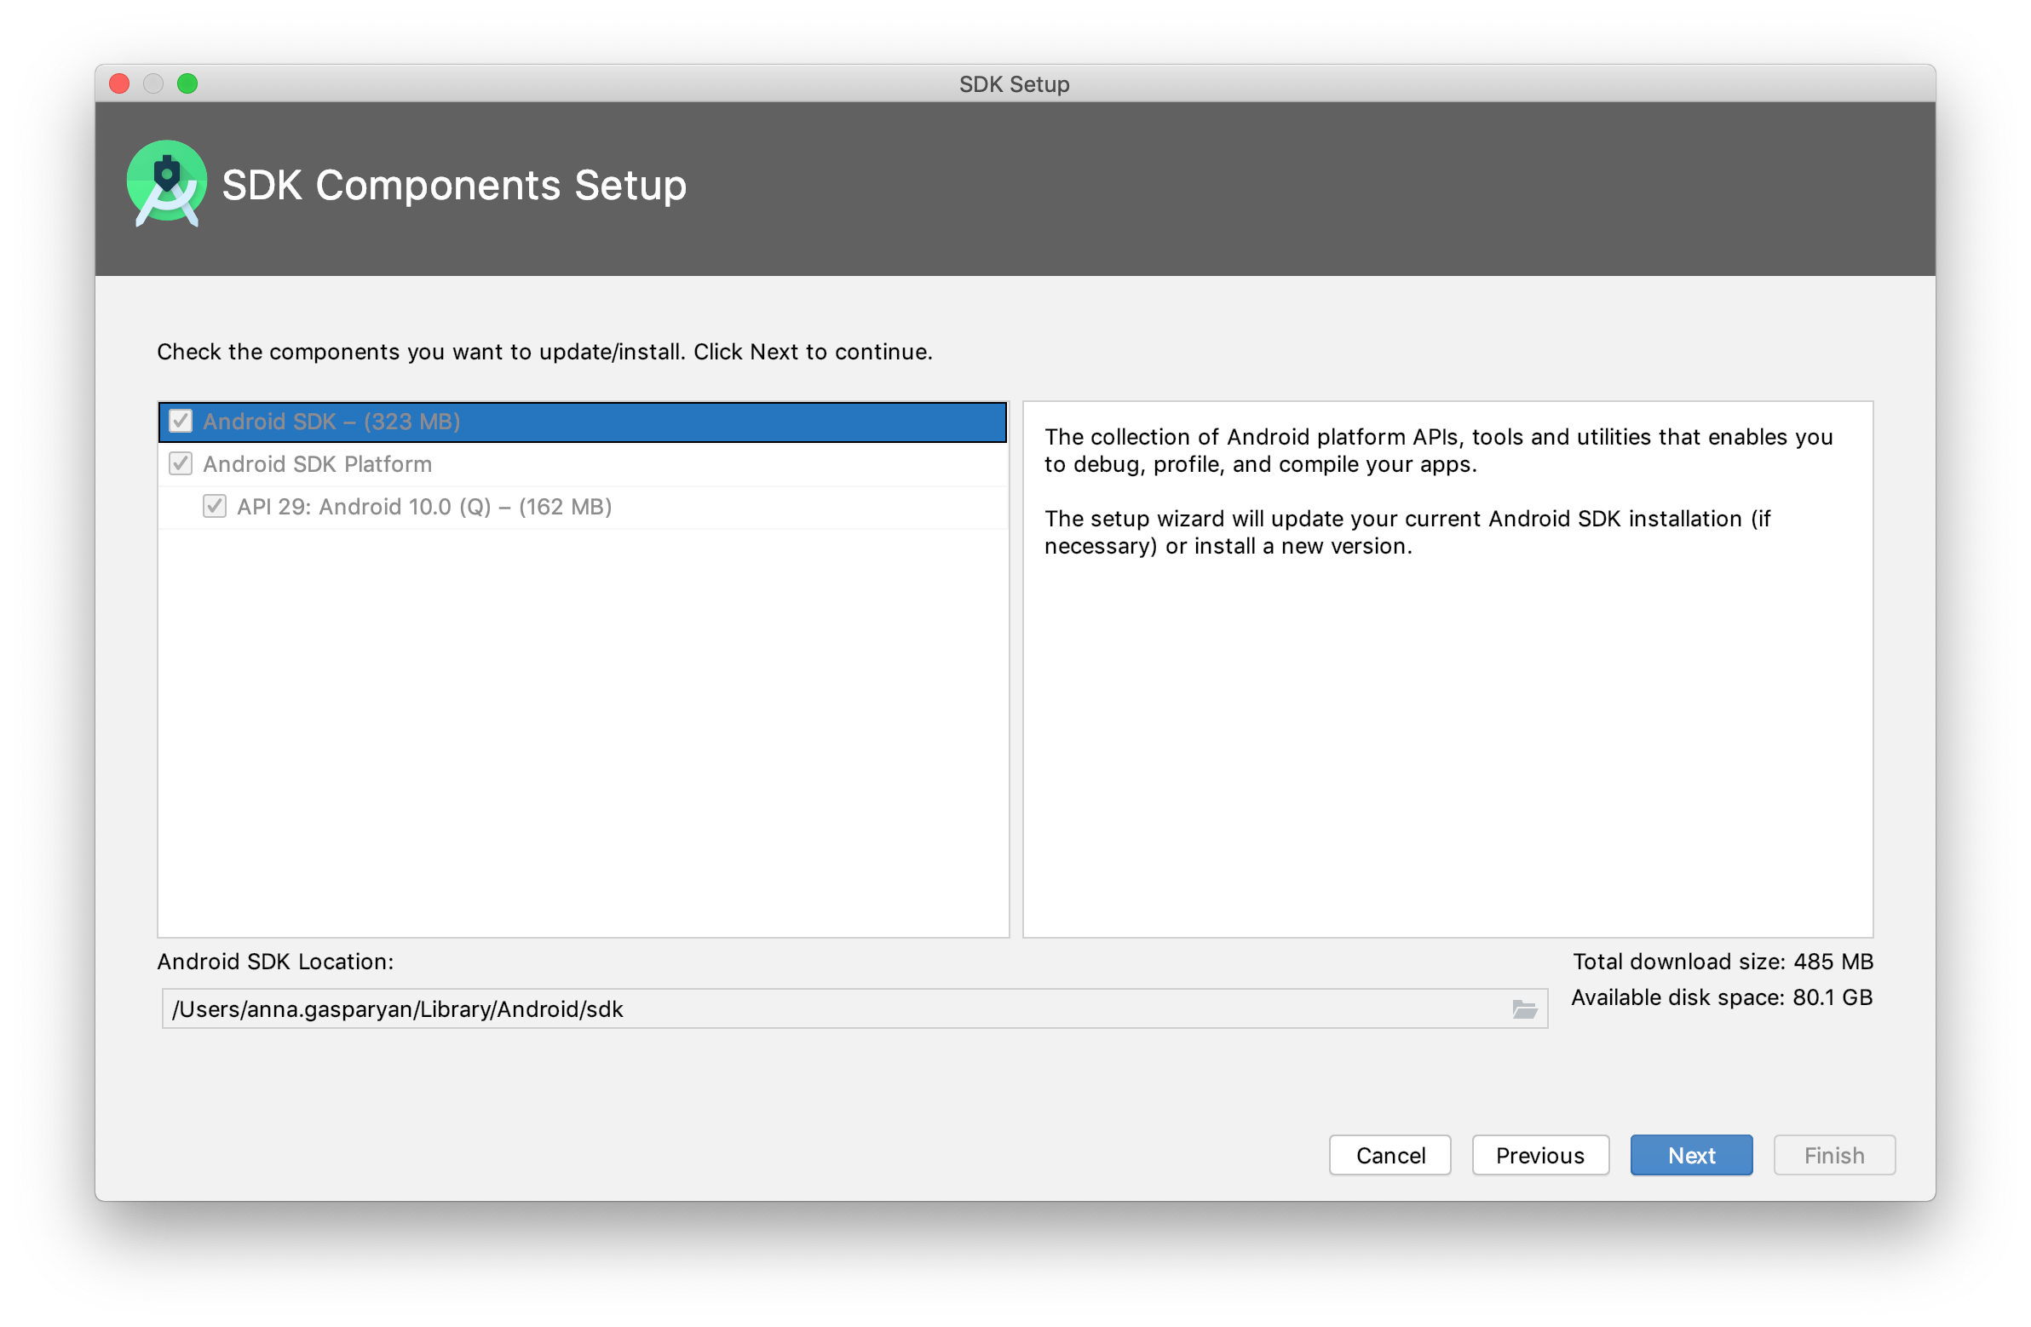Screen dimensions: 2031x1327
Task: View the total download size indicator
Action: tap(1723, 962)
